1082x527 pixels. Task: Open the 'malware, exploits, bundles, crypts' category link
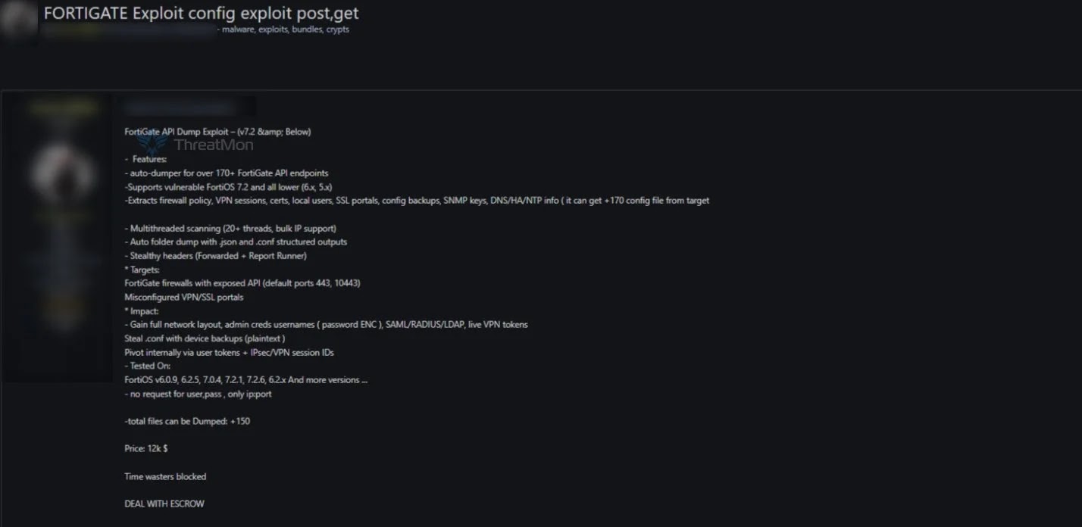tap(286, 30)
